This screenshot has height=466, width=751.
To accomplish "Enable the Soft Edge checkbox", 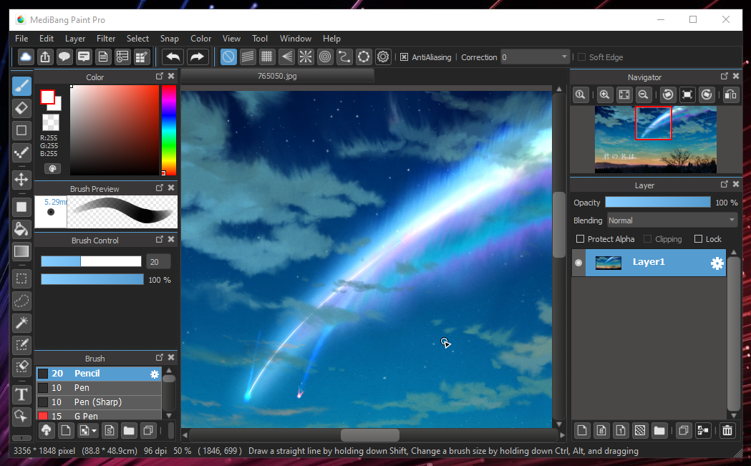I will tap(581, 57).
